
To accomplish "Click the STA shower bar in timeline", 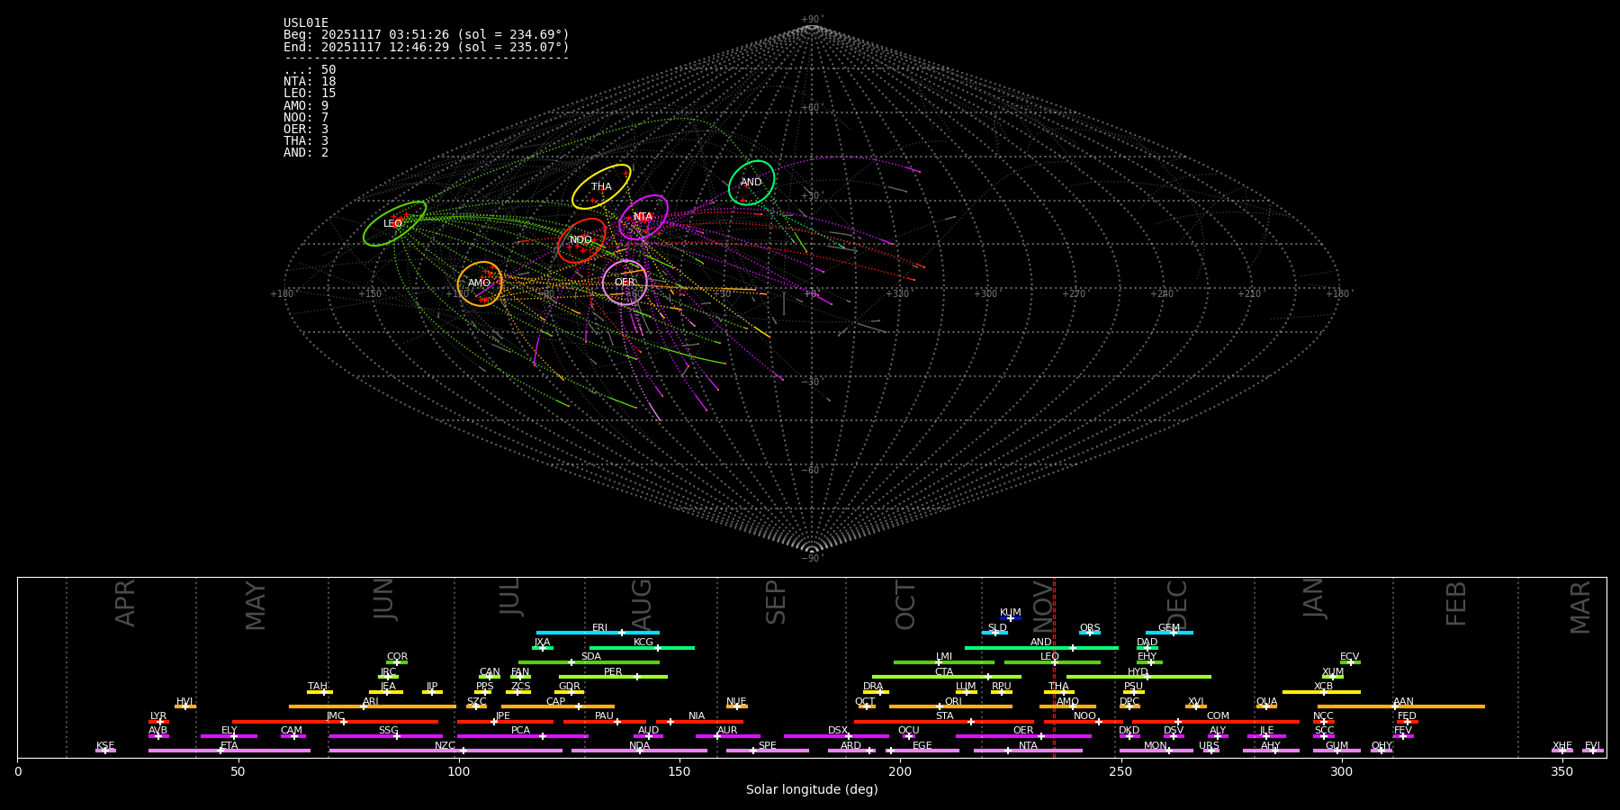I will (944, 722).
